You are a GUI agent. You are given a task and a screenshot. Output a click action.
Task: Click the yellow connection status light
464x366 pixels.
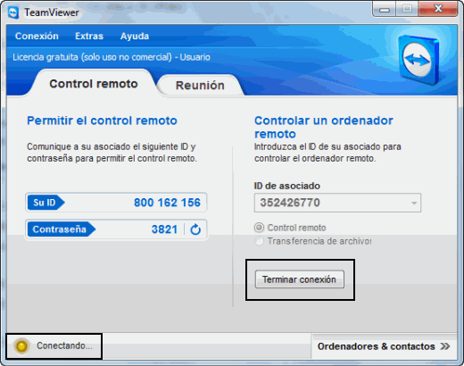click(21, 346)
